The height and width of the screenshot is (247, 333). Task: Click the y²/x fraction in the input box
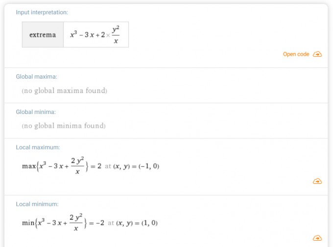pos(116,35)
